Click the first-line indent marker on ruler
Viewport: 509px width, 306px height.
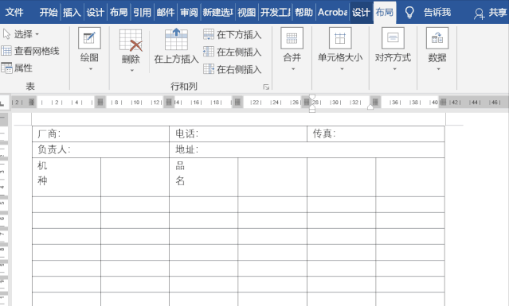coord(312,97)
